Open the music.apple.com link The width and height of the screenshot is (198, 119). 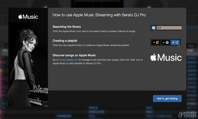click(69, 60)
